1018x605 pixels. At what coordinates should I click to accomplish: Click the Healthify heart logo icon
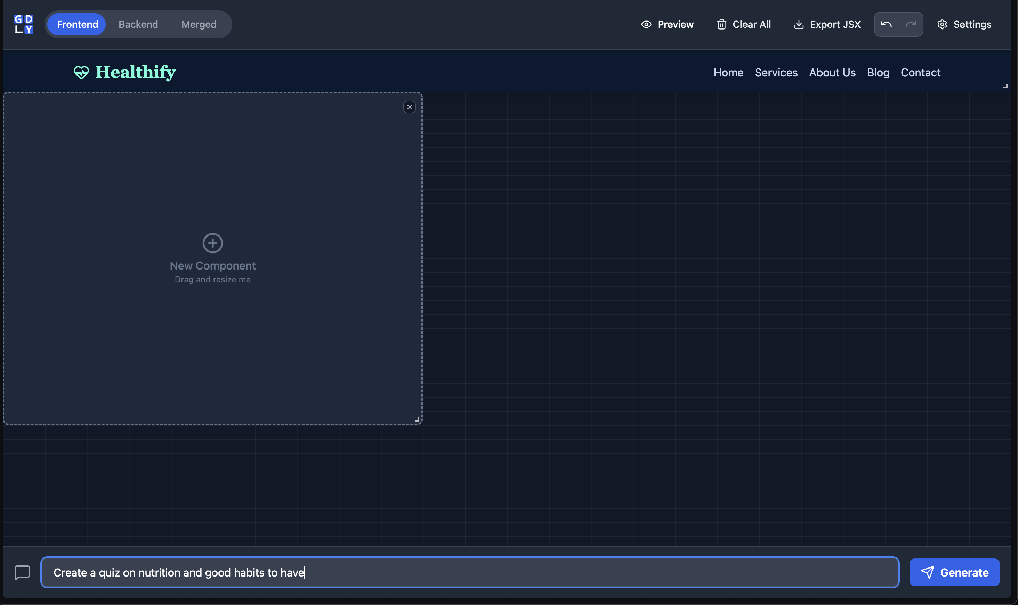tap(81, 73)
